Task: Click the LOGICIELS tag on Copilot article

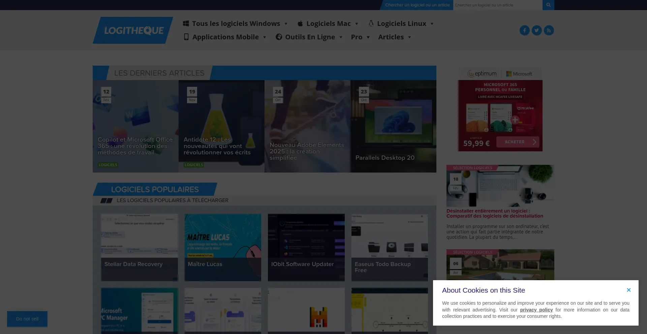Action: pyautogui.click(x=108, y=165)
